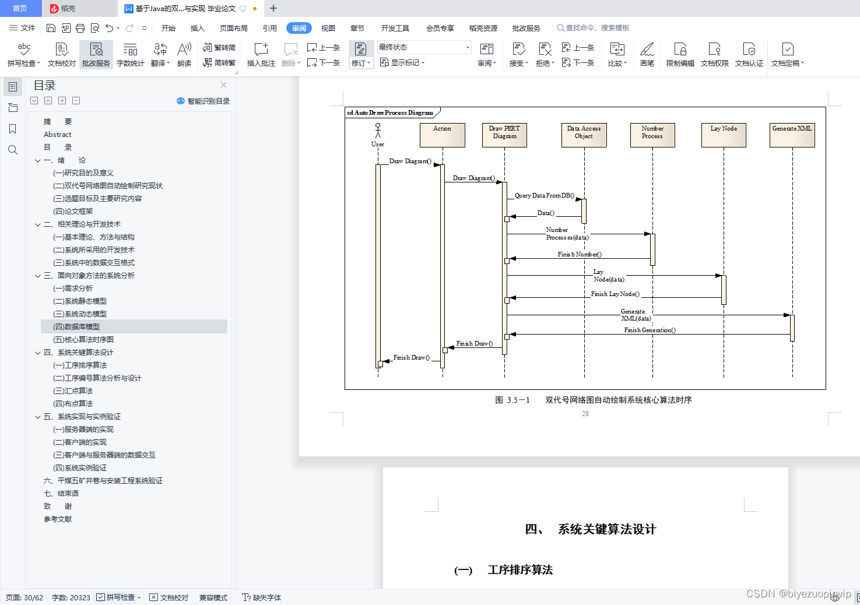
Task: Convert text with 简转繁
Action: point(219,62)
